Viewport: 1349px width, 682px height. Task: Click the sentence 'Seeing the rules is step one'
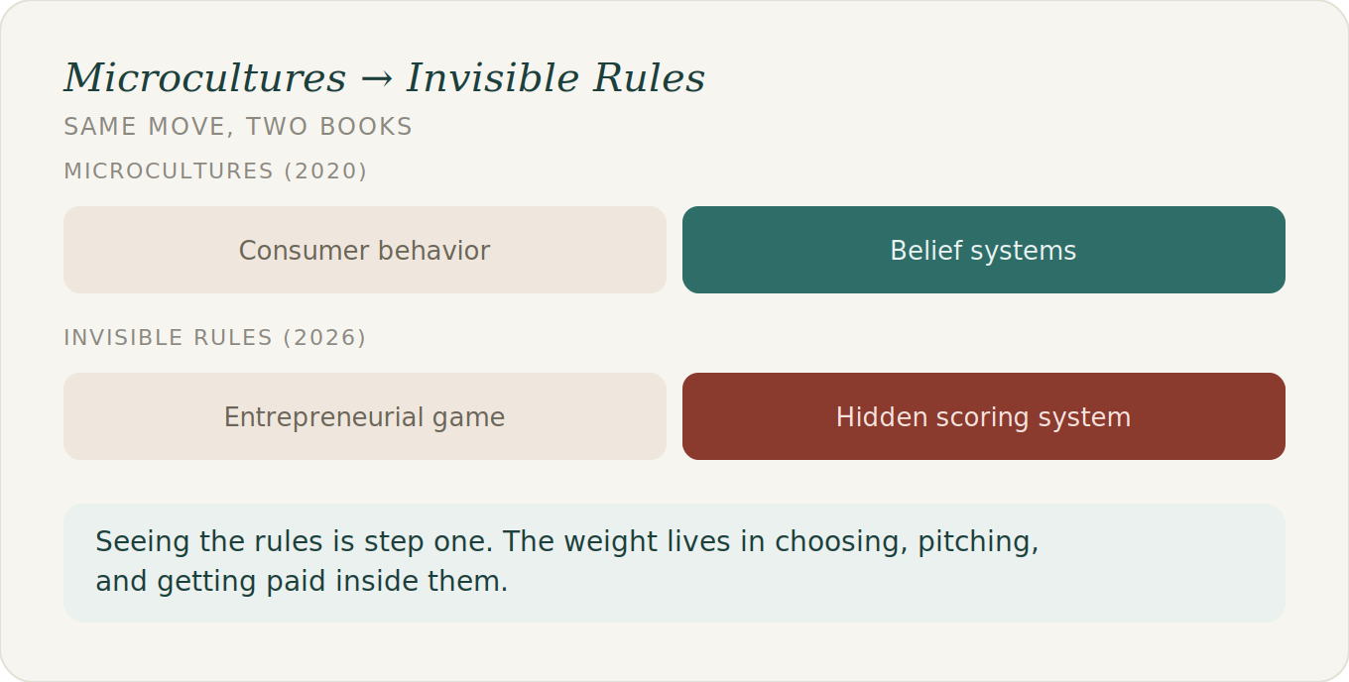click(295, 542)
